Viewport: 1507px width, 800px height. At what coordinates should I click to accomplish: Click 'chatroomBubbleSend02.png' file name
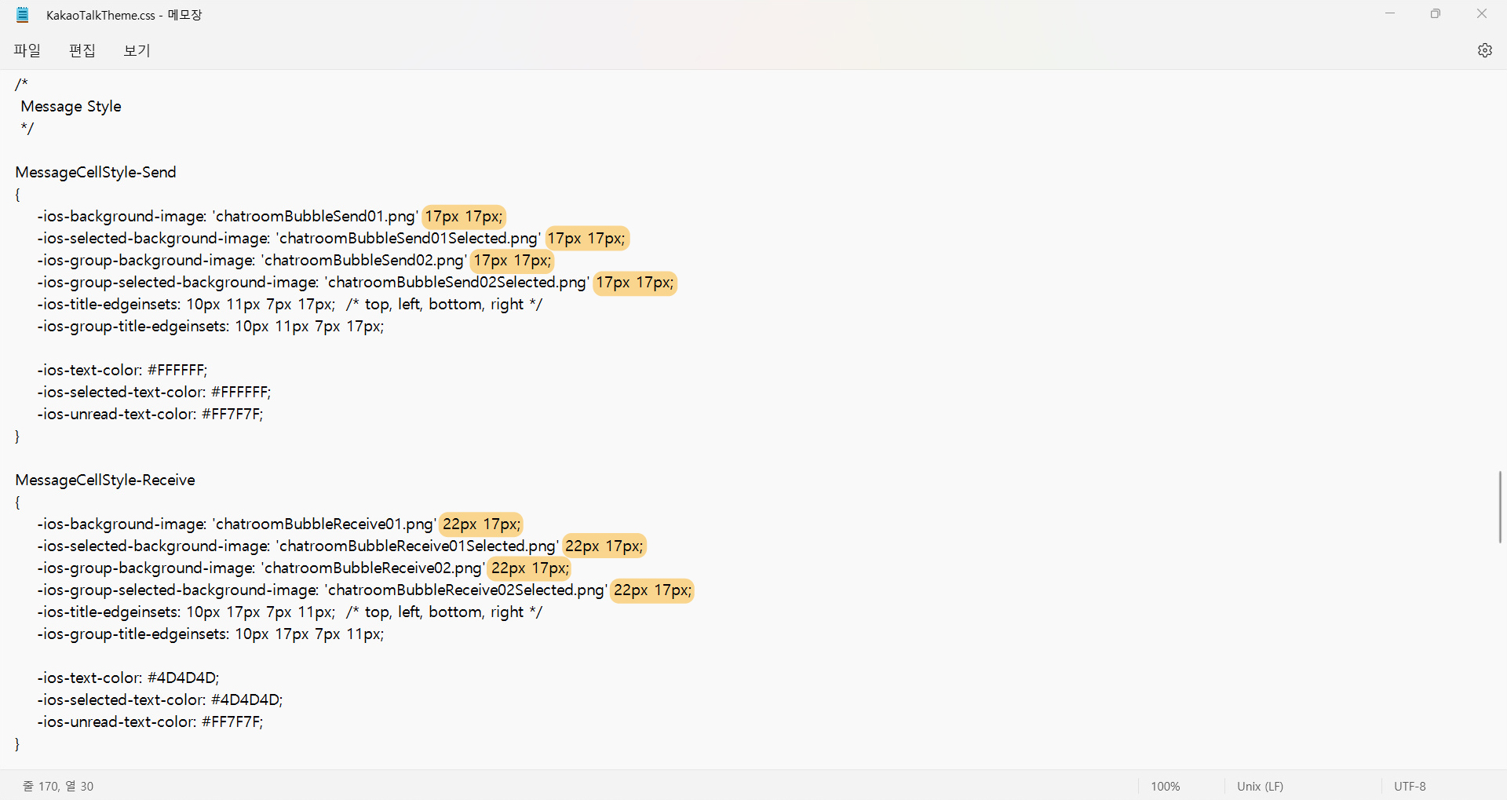(364, 260)
